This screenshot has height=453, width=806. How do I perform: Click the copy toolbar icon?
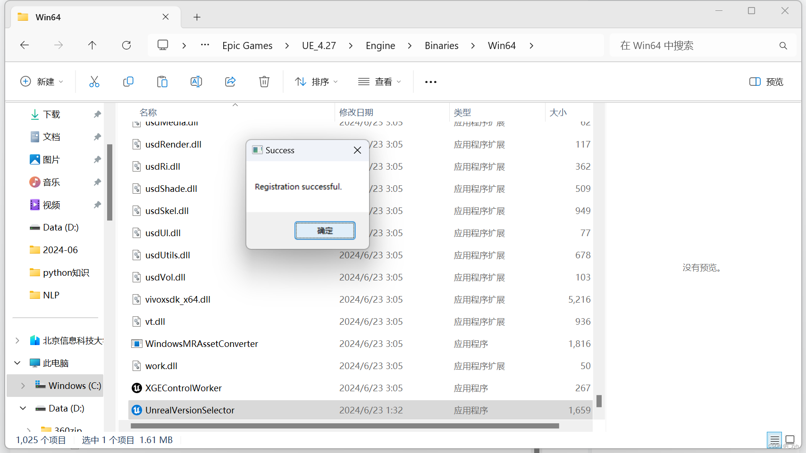[128, 82]
